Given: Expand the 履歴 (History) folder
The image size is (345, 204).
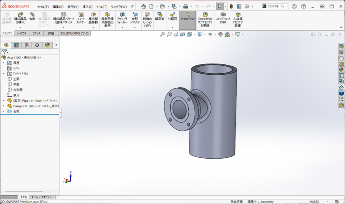Looking at the screenshot, I should click(x=3, y=63).
